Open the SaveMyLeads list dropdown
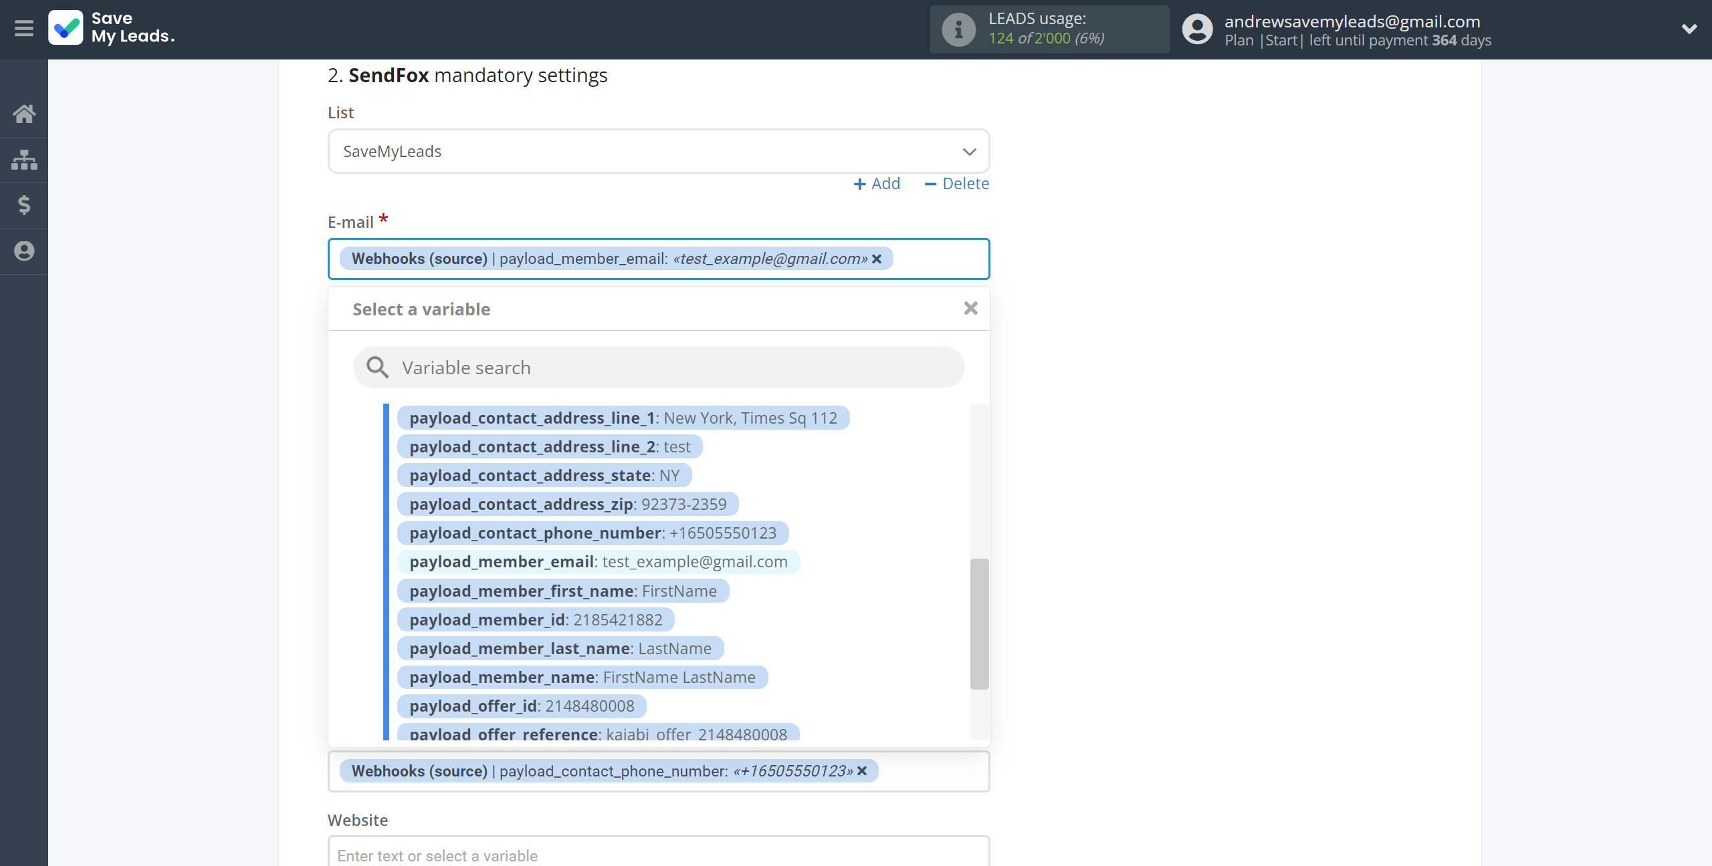 pos(659,152)
